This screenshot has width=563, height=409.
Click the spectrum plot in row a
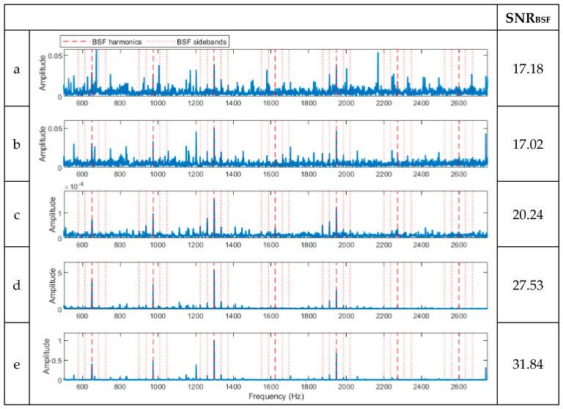(276, 73)
